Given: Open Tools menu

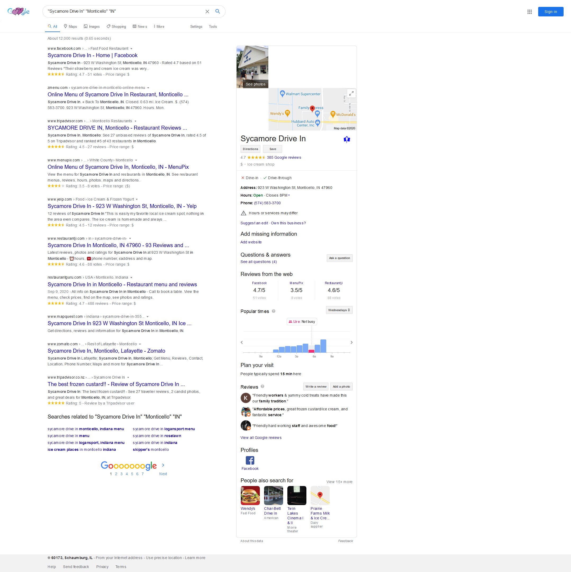Looking at the screenshot, I should click(x=213, y=26).
